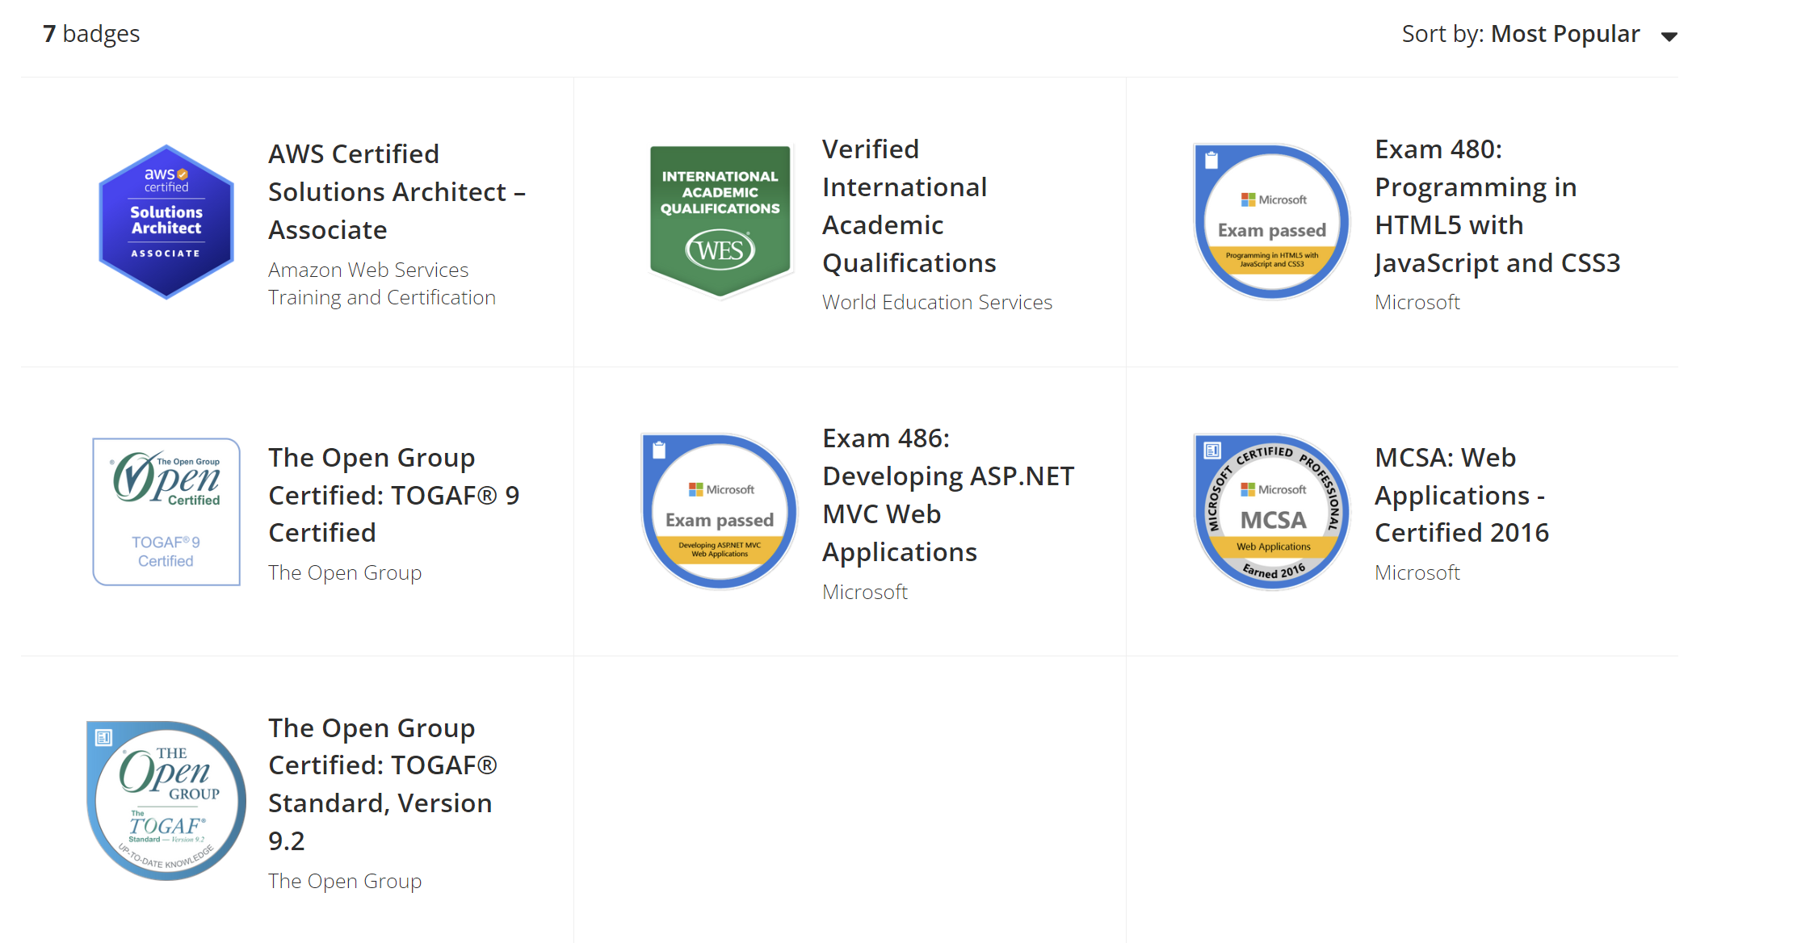The width and height of the screenshot is (1797, 943).
Task: Open the Microsoft HTML5 Exam passed badge
Action: pyautogui.click(x=1272, y=222)
